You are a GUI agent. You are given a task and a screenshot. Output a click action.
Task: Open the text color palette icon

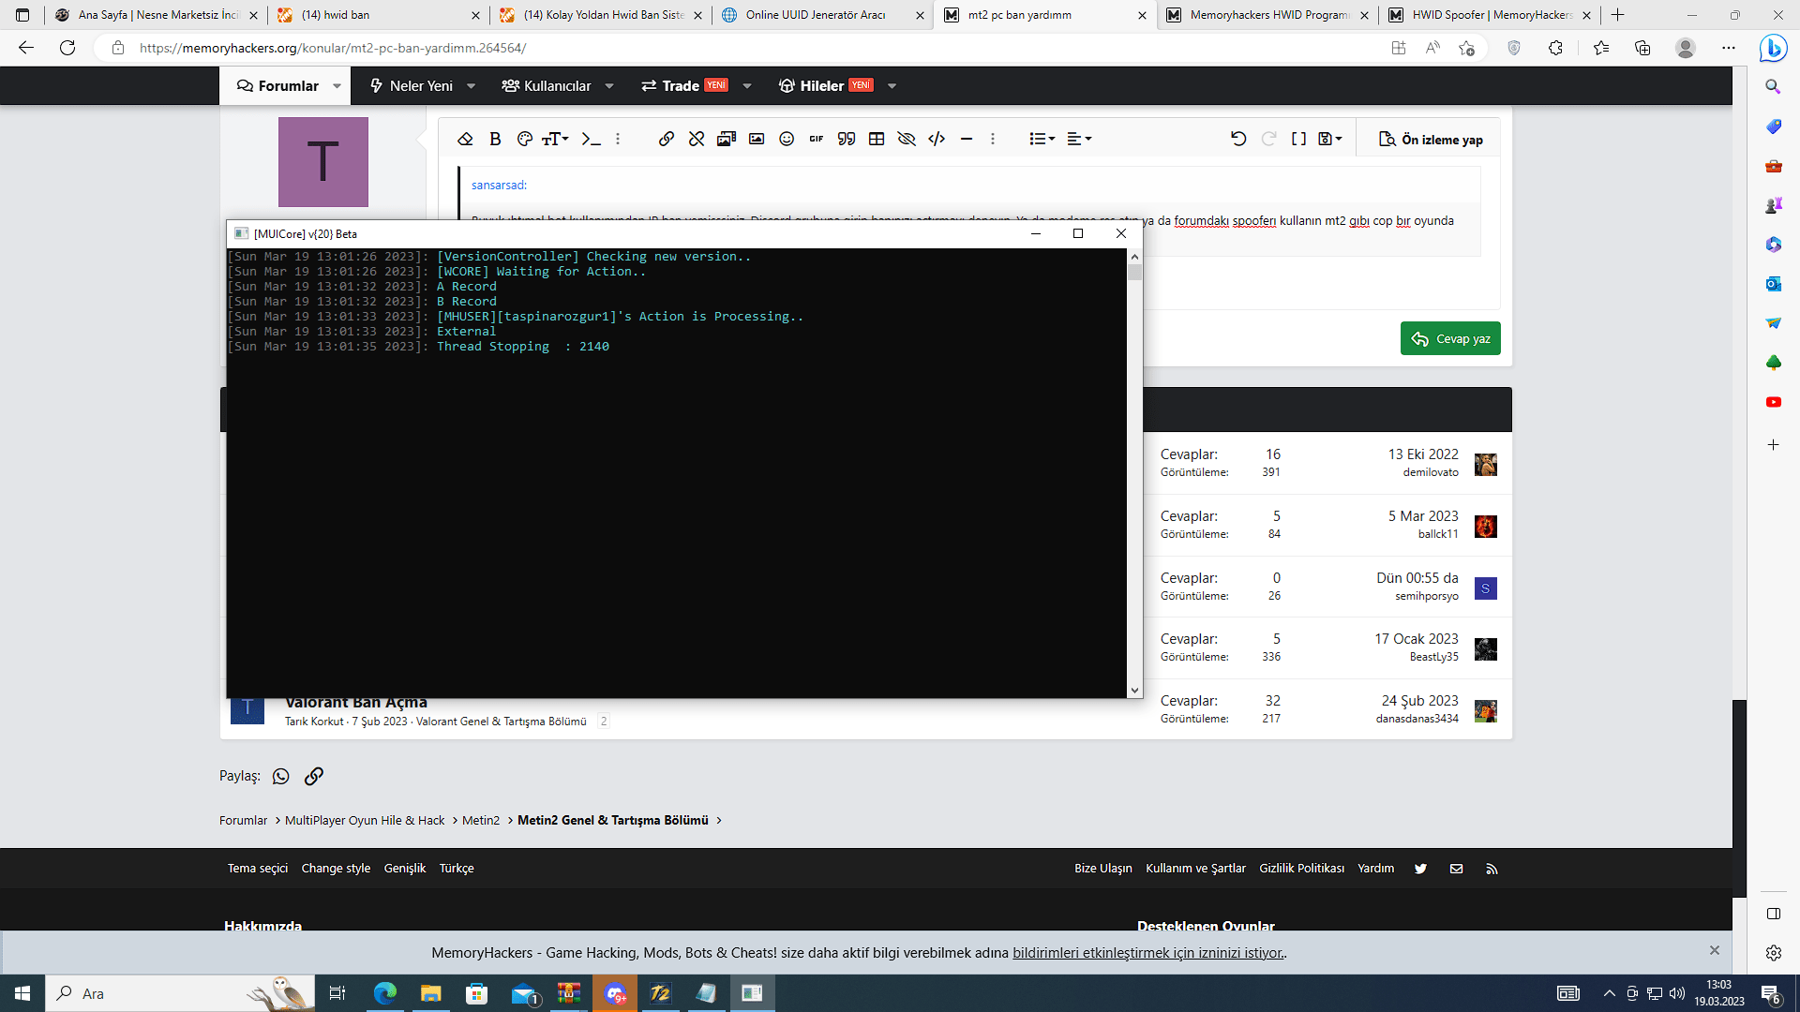[x=525, y=139]
